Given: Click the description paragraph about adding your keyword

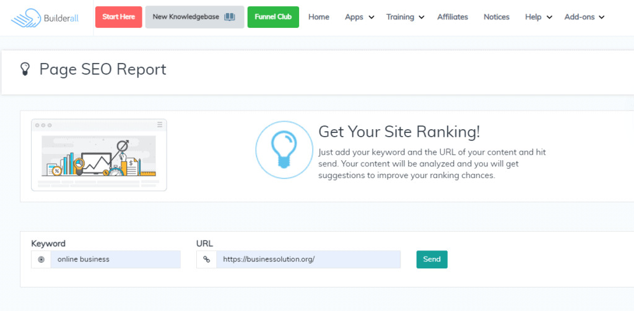Looking at the screenshot, I should tap(432, 164).
